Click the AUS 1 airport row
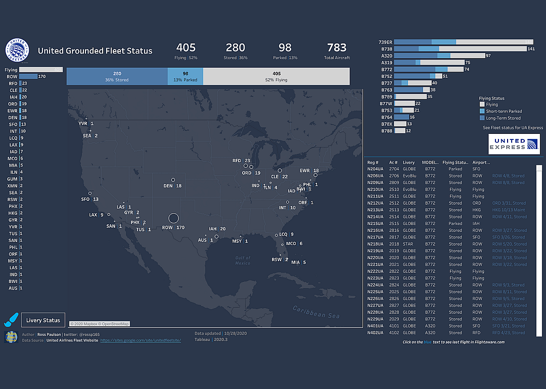The width and height of the screenshot is (546, 389). pyautogui.click(x=15, y=288)
